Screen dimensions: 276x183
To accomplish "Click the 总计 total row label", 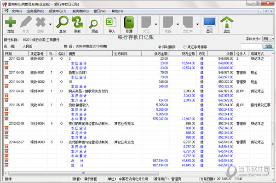I will tap(77, 165).
